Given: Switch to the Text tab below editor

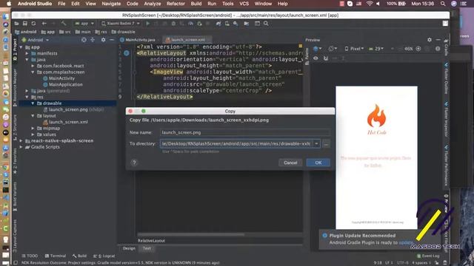Looking at the screenshot, I should point(147,248).
